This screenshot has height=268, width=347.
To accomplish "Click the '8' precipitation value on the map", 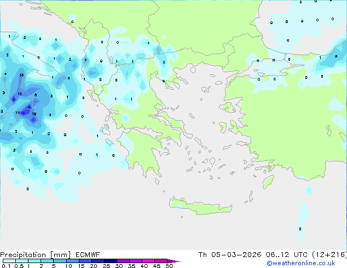I will (36, 95).
